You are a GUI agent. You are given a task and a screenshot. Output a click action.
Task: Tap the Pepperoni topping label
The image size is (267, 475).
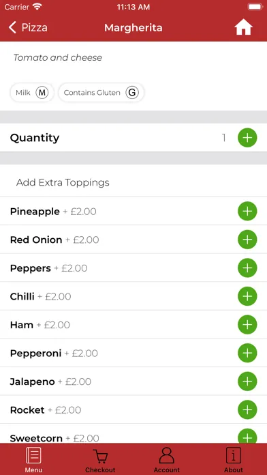(x=35, y=354)
